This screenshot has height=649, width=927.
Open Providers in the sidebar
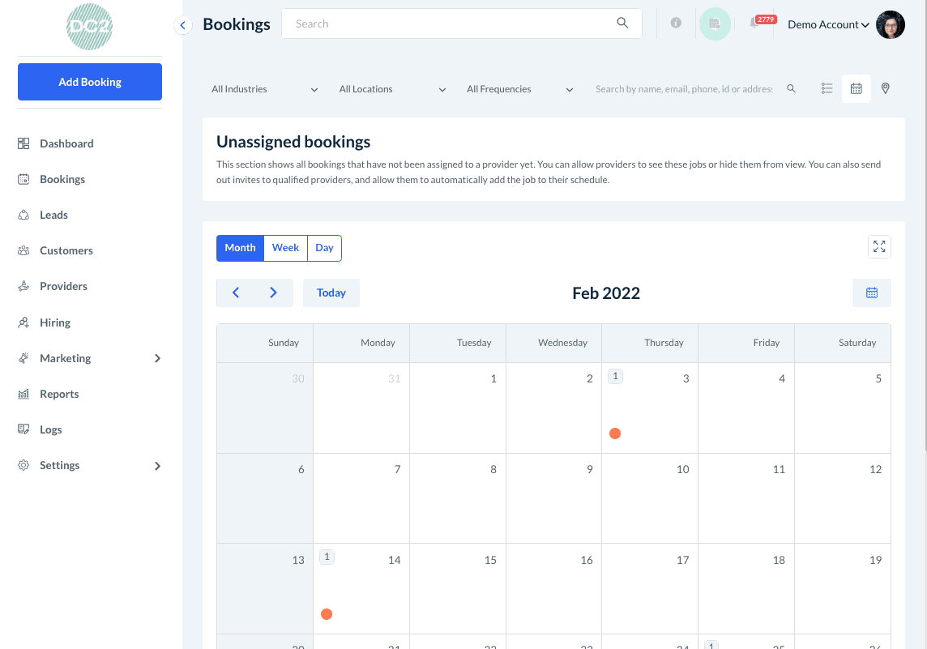point(63,286)
